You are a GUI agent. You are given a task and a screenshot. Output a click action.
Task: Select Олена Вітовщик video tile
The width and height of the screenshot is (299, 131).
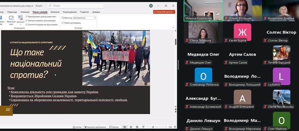pos(243,11)
